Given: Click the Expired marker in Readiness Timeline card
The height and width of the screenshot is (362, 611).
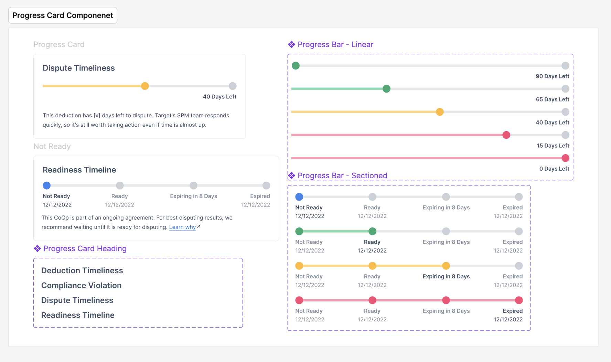Looking at the screenshot, I should 266,185.
